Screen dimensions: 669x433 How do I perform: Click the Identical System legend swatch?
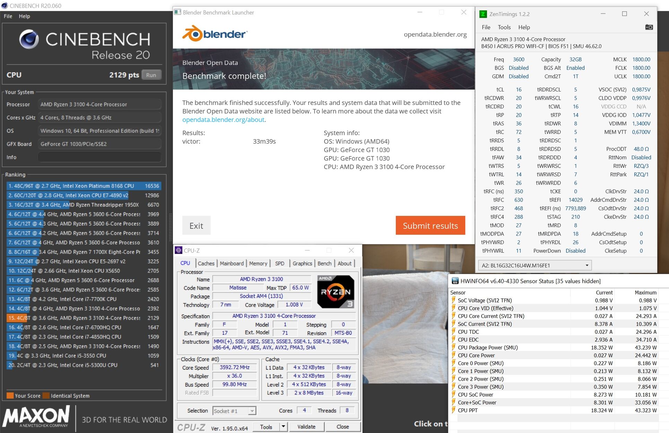(x=46, y=396)
